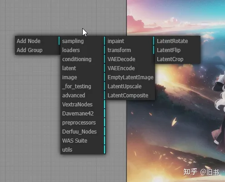Open the latent submenu entry
This screenshot has width=225, height=182.
pos(83,68)
